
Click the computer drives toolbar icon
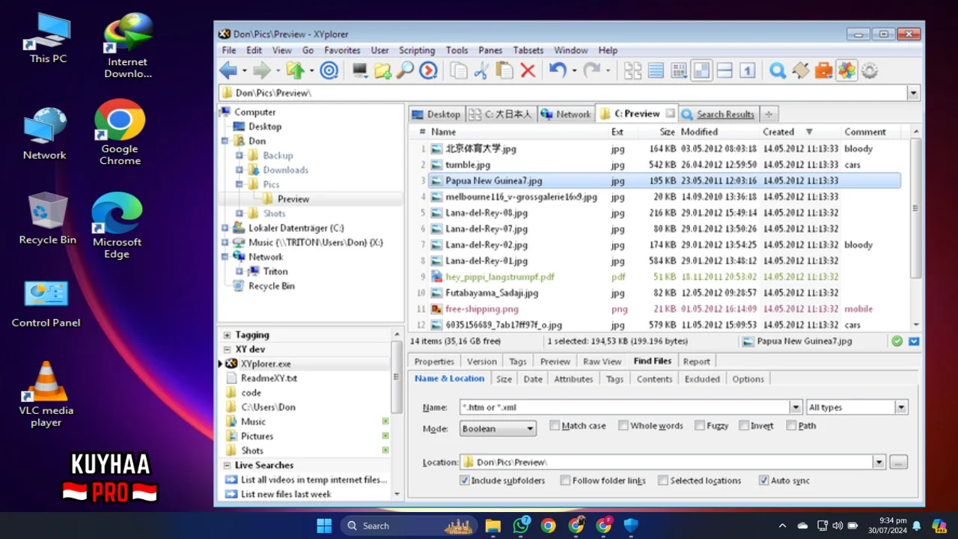click(360, 70)
